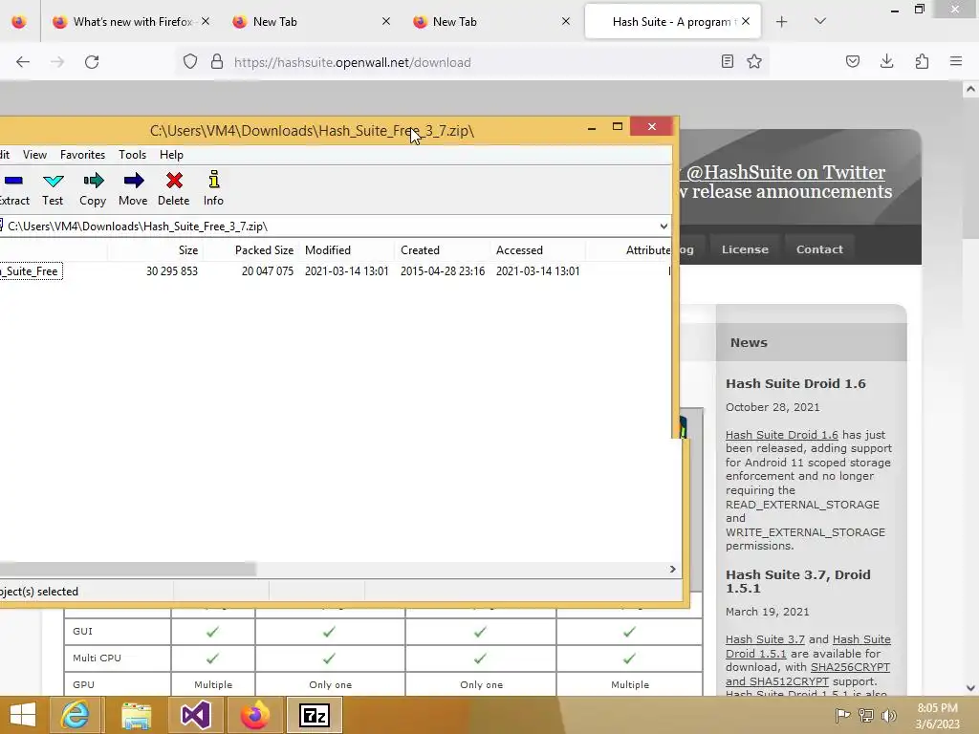
Task: Open the Help menu in 7-Zip
Action: (x=171, y=155)
